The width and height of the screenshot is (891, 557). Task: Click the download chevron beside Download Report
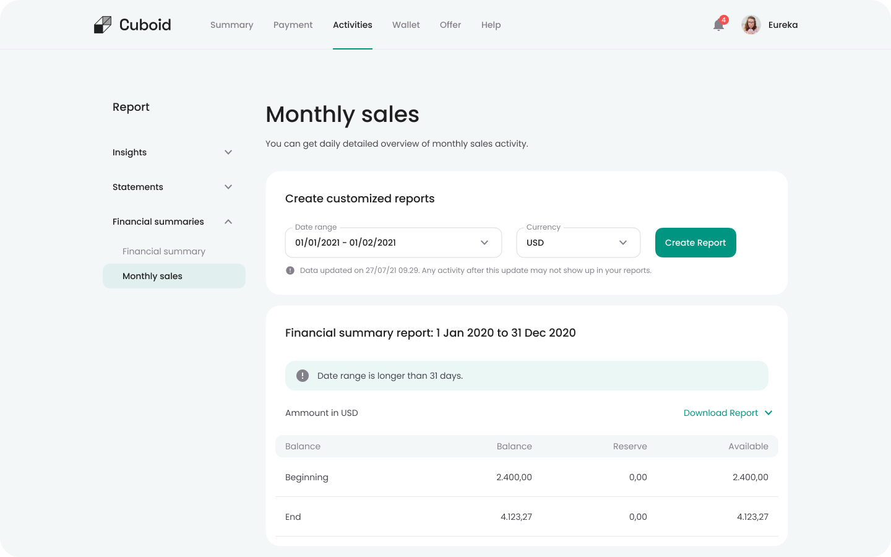coord(768,413)
